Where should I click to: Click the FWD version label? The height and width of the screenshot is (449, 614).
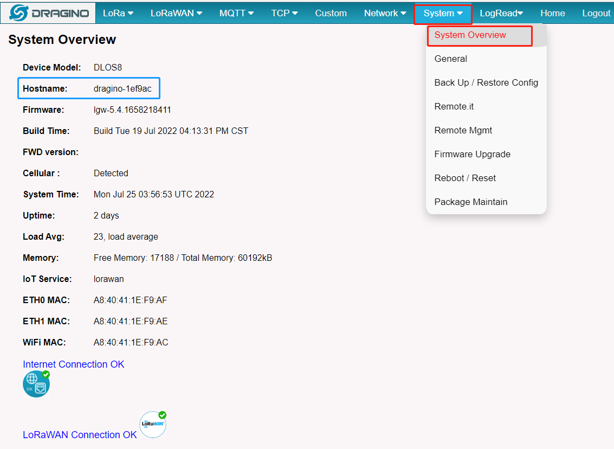pos(50,152)
